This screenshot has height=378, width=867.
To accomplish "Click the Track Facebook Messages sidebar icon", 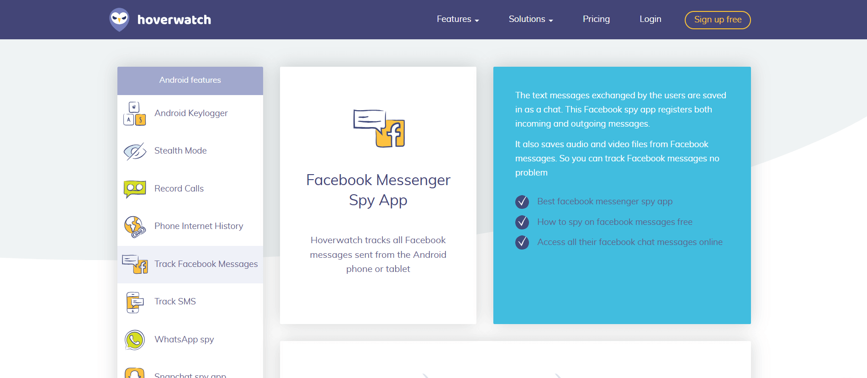I will [135, 264].
